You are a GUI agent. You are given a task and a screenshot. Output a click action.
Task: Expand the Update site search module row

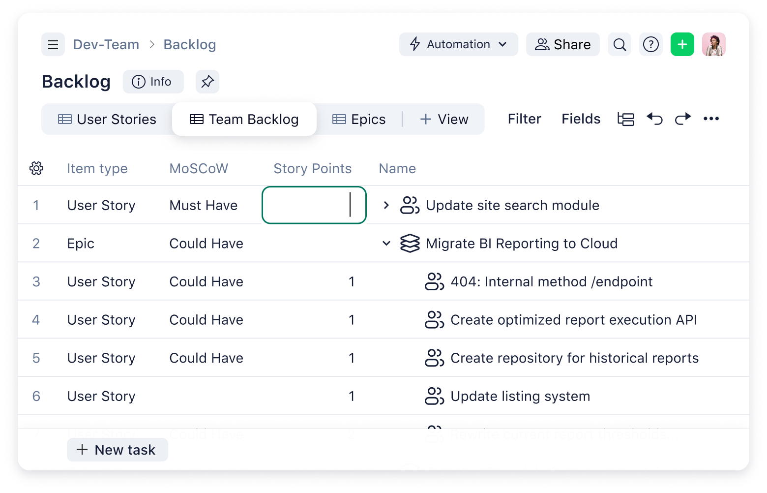click(386, 205)
